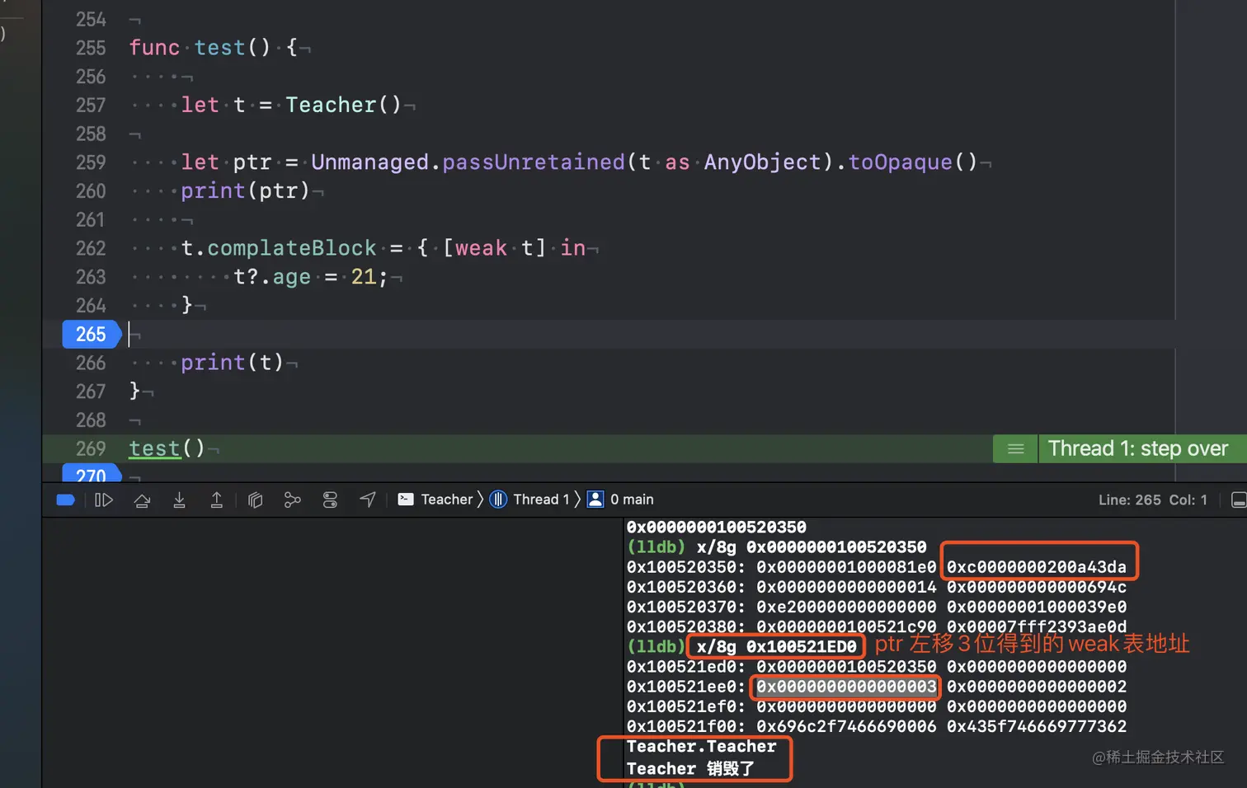Screen dimensions: 1247x788
Task: Click Simulate Location arrow icon
Action: [368, 500]
